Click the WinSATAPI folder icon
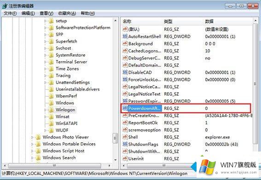The image size is (261, 180). pos(51,123)
